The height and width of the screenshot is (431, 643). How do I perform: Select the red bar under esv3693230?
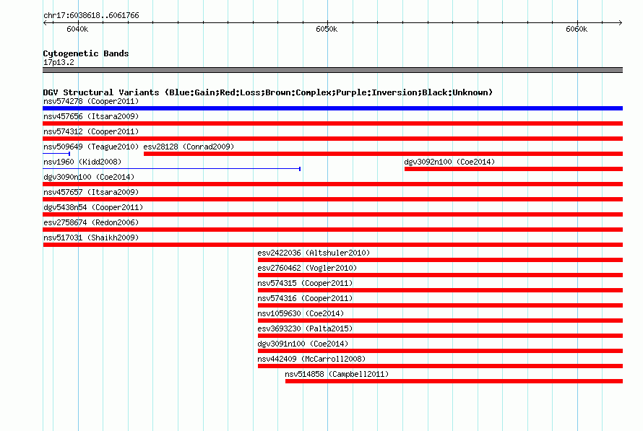coord(441,336)
